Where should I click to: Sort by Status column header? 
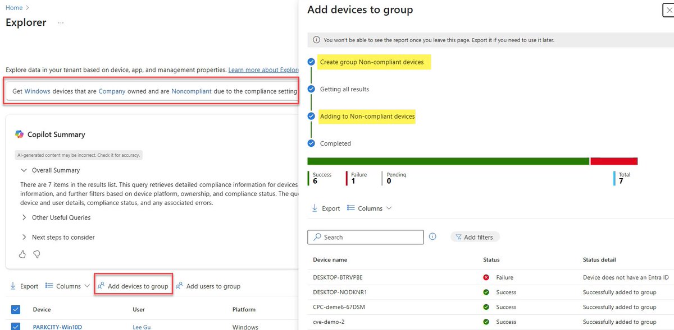tap(491, 260)
